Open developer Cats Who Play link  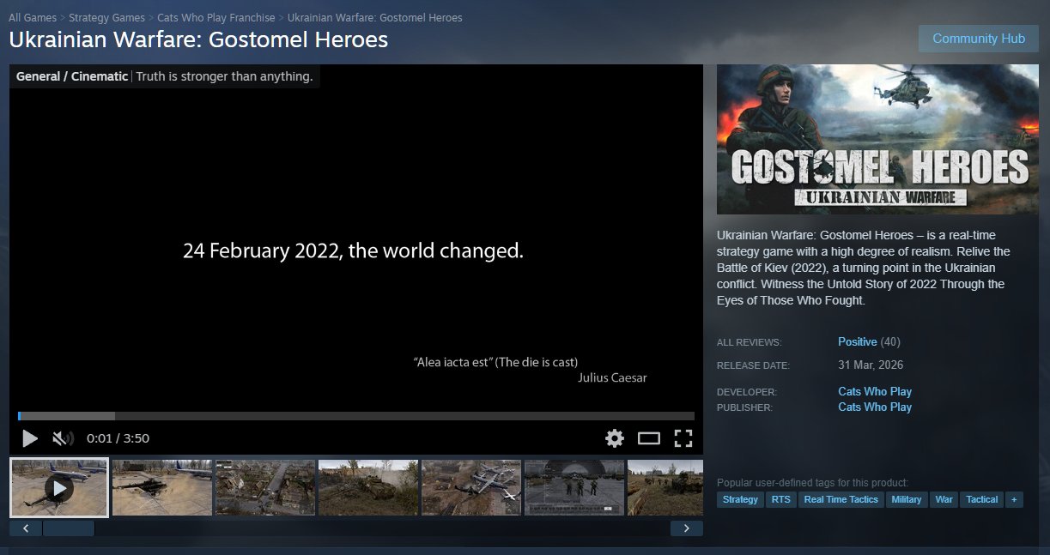875,391
